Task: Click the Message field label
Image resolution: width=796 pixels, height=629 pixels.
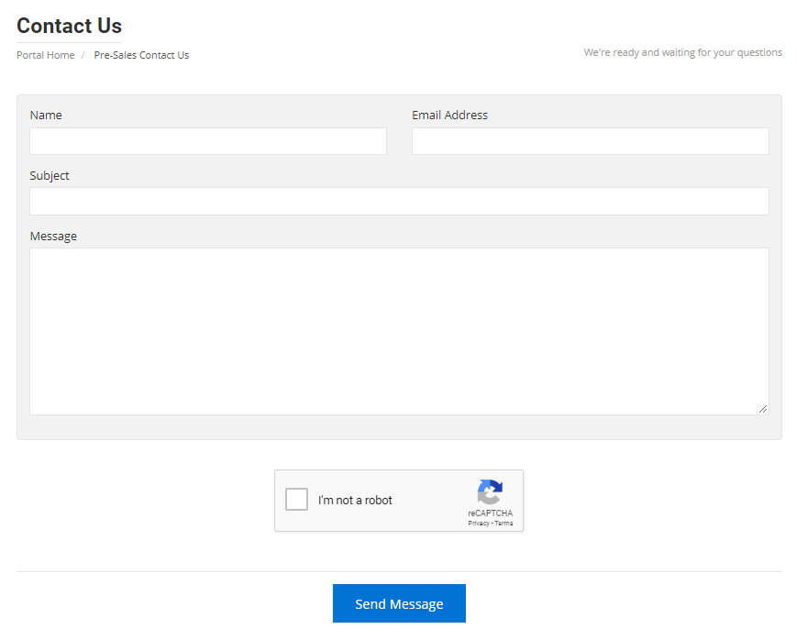Action: (53, 237)
